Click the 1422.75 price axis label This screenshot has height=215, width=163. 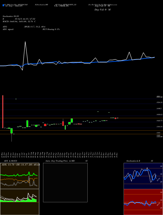tap(159, 121)
